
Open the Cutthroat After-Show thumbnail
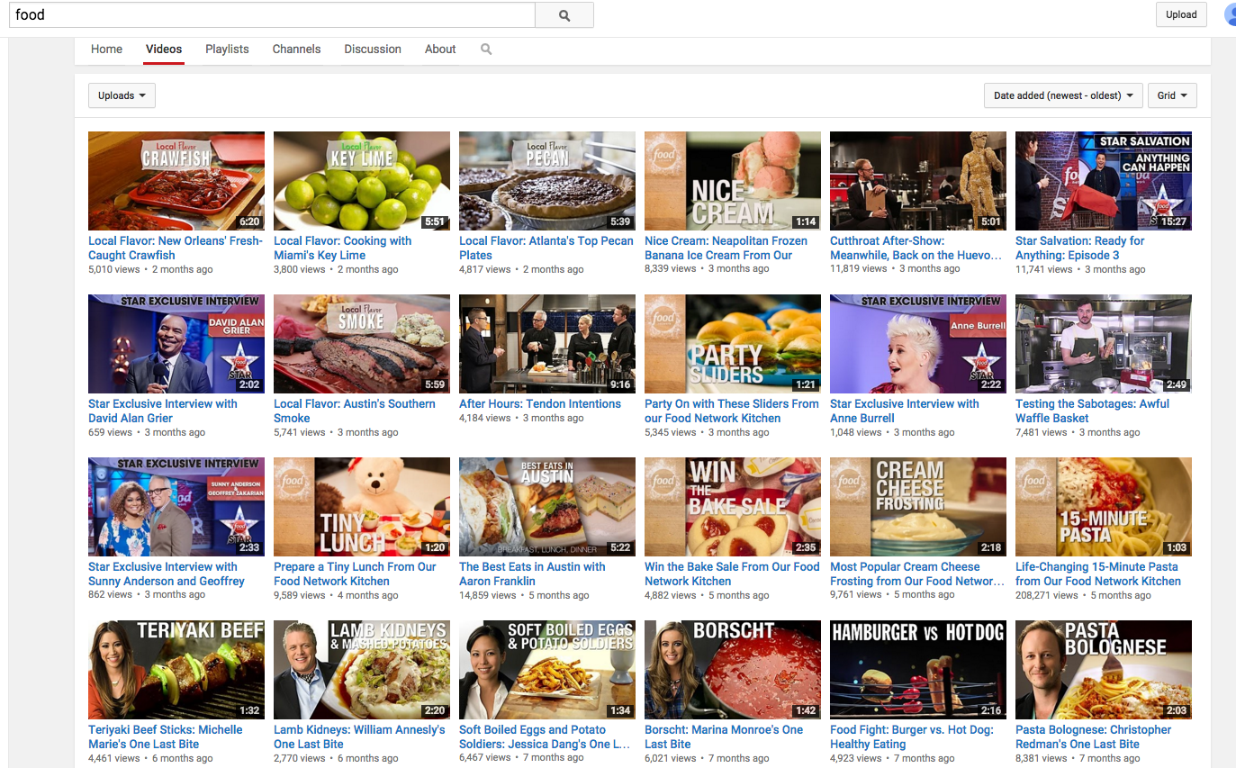pyautogui.click(x=918, y=181)
